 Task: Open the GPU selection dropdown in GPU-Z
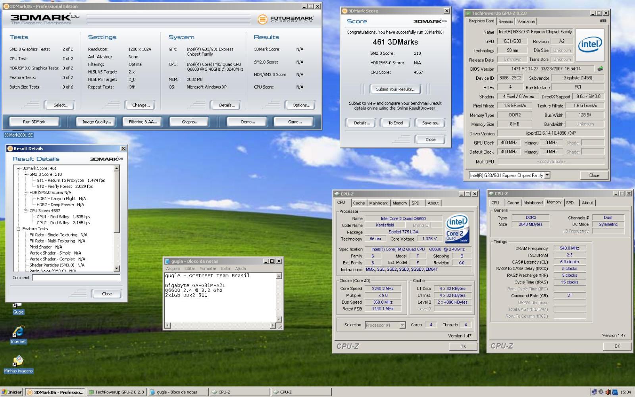coord(547,175)
